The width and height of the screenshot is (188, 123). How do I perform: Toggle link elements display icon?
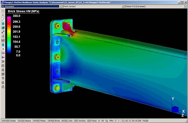point(3,32)
